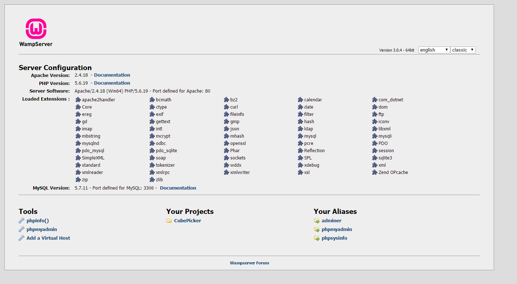
Task: Click the puzzle icon next to bcmath
Action: (x=152, y=100)
